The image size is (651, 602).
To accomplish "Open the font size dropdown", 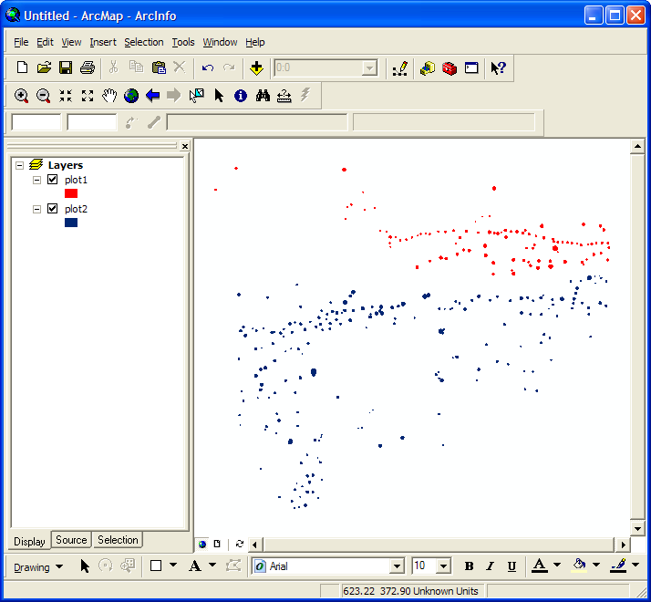I will click(443, 566).
